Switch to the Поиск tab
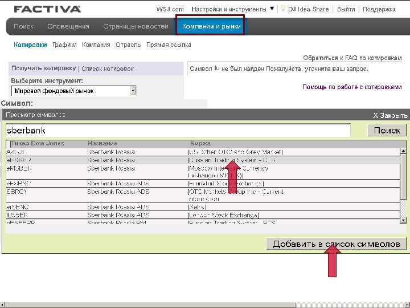 tap(23, 26)
